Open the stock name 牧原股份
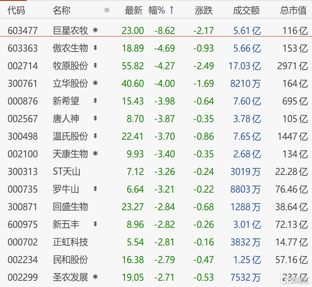Viewport: 312px width, 287px height. (x=70, y=66)
